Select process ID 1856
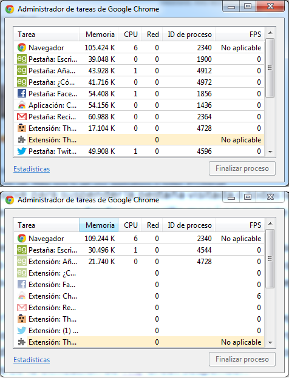 coord(204,94)
